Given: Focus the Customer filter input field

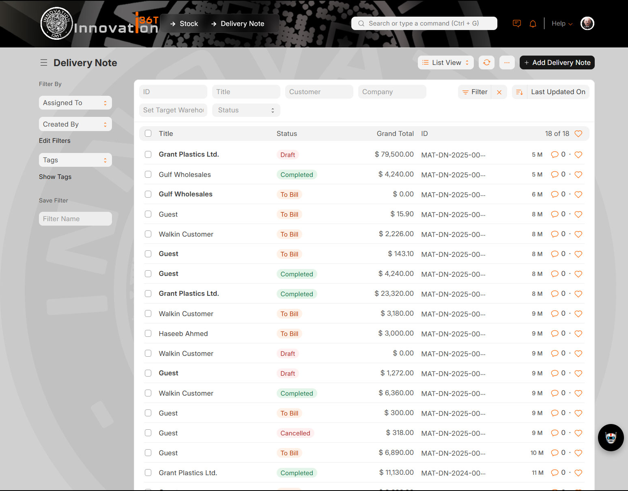Looking at the screenshot, I should pyautogui.click(x=319, y=92).
